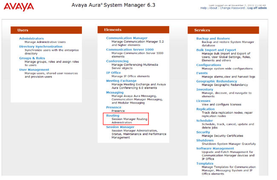Open the Licenses page
This screenshot has height=180, width=277.
[x=203, y=101]
